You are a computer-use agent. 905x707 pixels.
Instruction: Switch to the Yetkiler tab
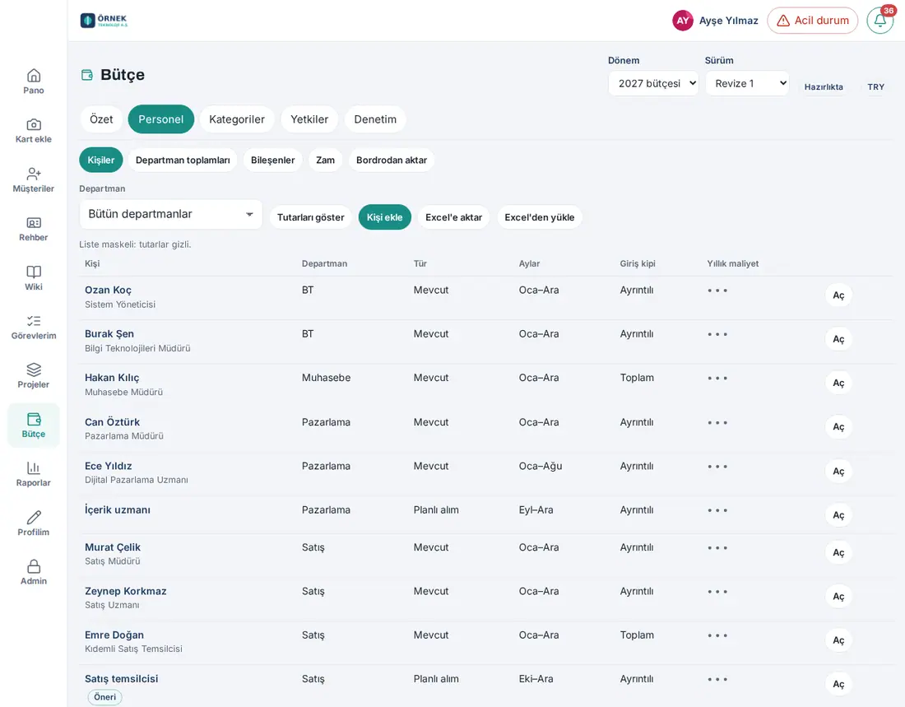click(x=309, y=119)
